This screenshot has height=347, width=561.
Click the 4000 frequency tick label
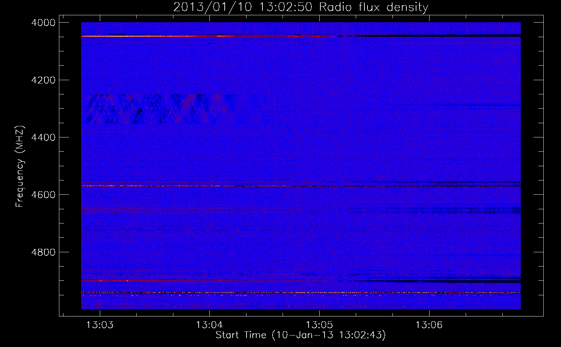(43, 23)
